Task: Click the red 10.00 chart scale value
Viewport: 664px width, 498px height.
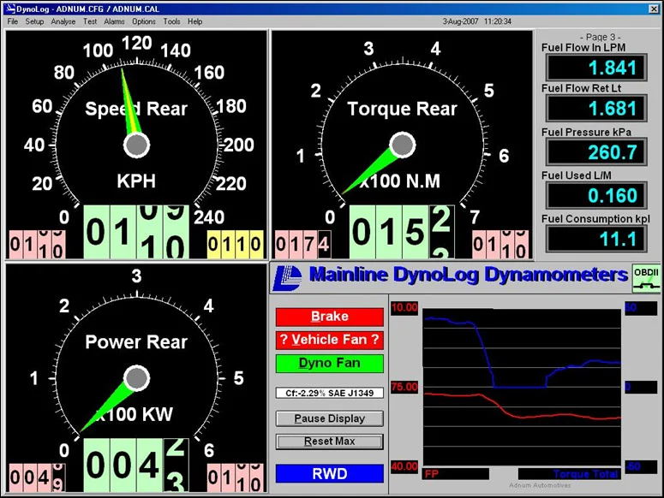Action: (x=404, y=307)
